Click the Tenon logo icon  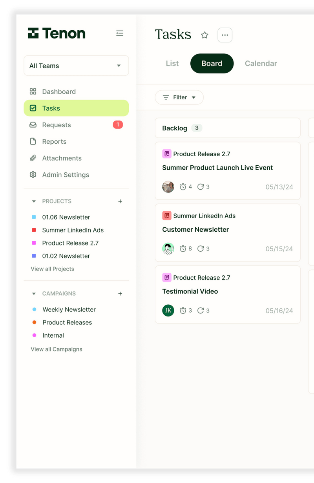pyautogui.click(x=33, y=33)
